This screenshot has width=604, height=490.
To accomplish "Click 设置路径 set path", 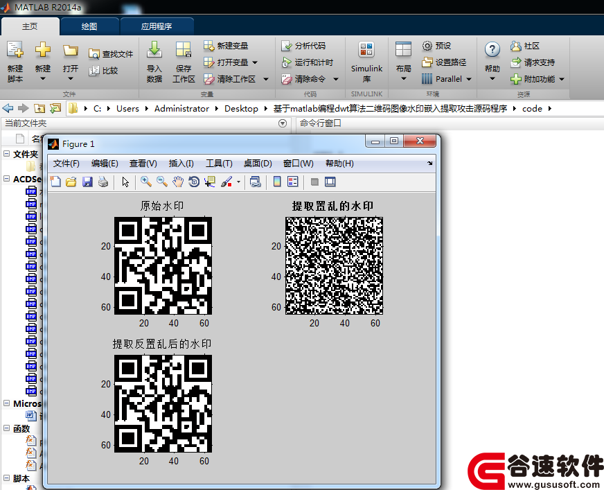I will 444,62.
